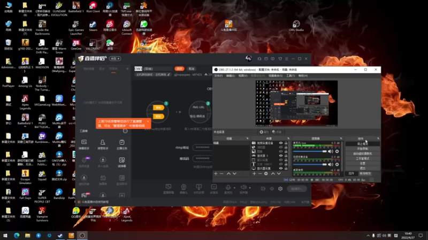Click the Stop Streaming button in OBS controls

point(363,143)
